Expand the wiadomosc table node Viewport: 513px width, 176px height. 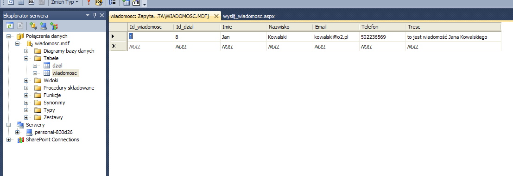click(x=35, y=73)
